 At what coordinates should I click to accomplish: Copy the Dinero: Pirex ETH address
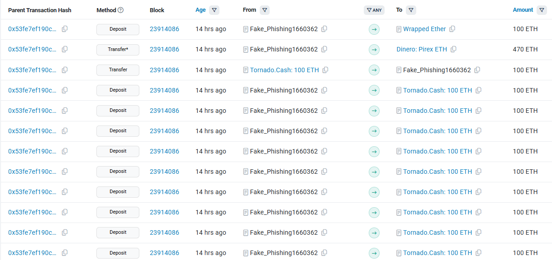click(x=453, y=49)
